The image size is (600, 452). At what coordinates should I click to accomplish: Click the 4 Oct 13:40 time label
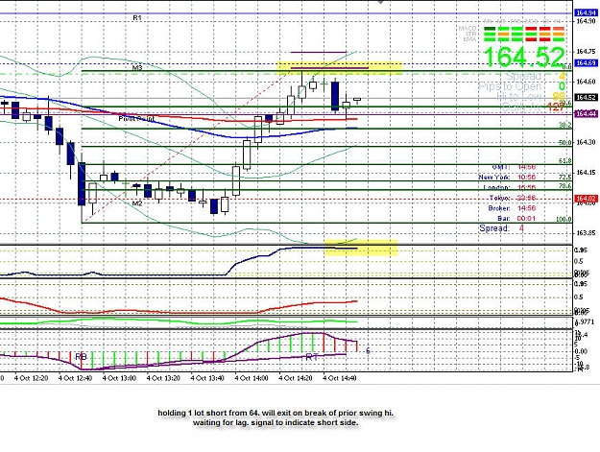(x=207, y=378)
